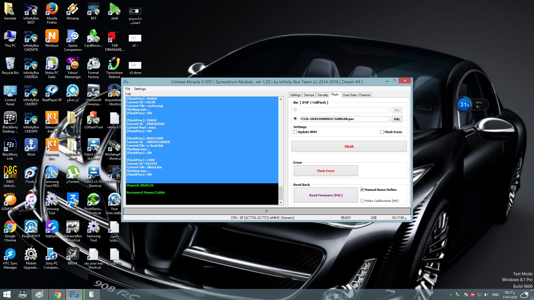Open InfinityBox CM2RDA shortcut
Viewport: 534px width, 300px height.
click(31, 67)
